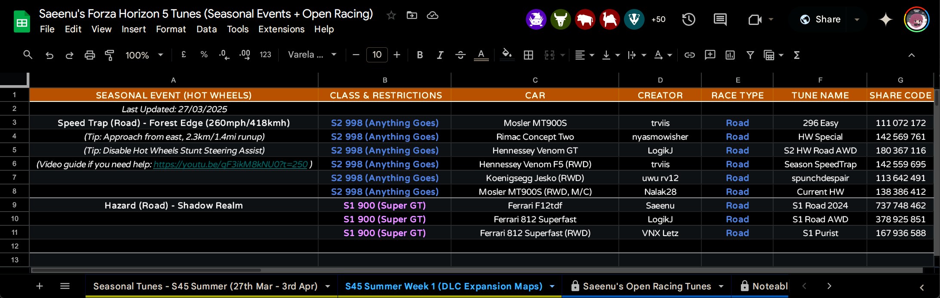Screen dimensions: 940x298
Task: Open the Google Sheets home icon
Action: click(x=22, y=22)
